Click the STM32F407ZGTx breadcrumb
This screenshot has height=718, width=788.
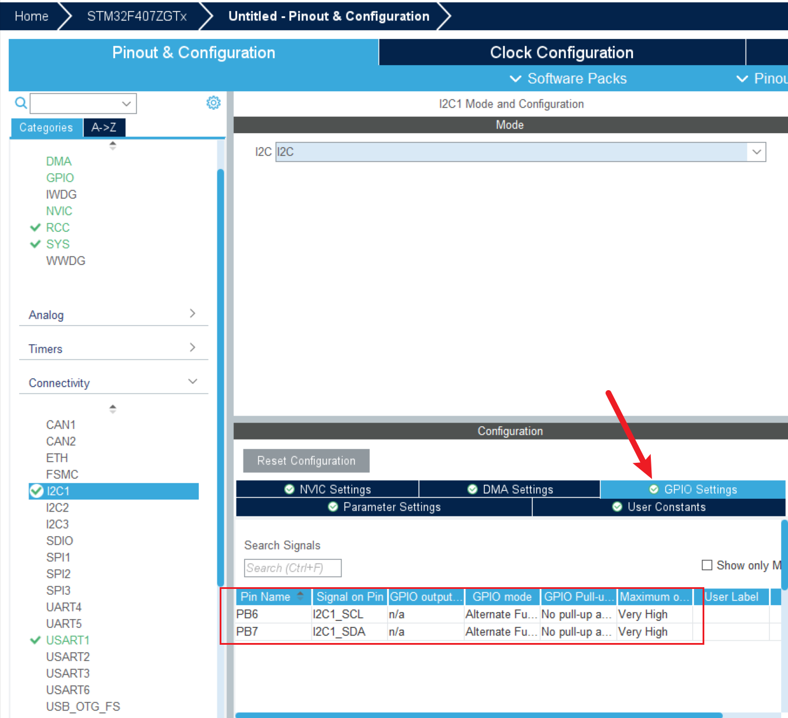point(137,16)
